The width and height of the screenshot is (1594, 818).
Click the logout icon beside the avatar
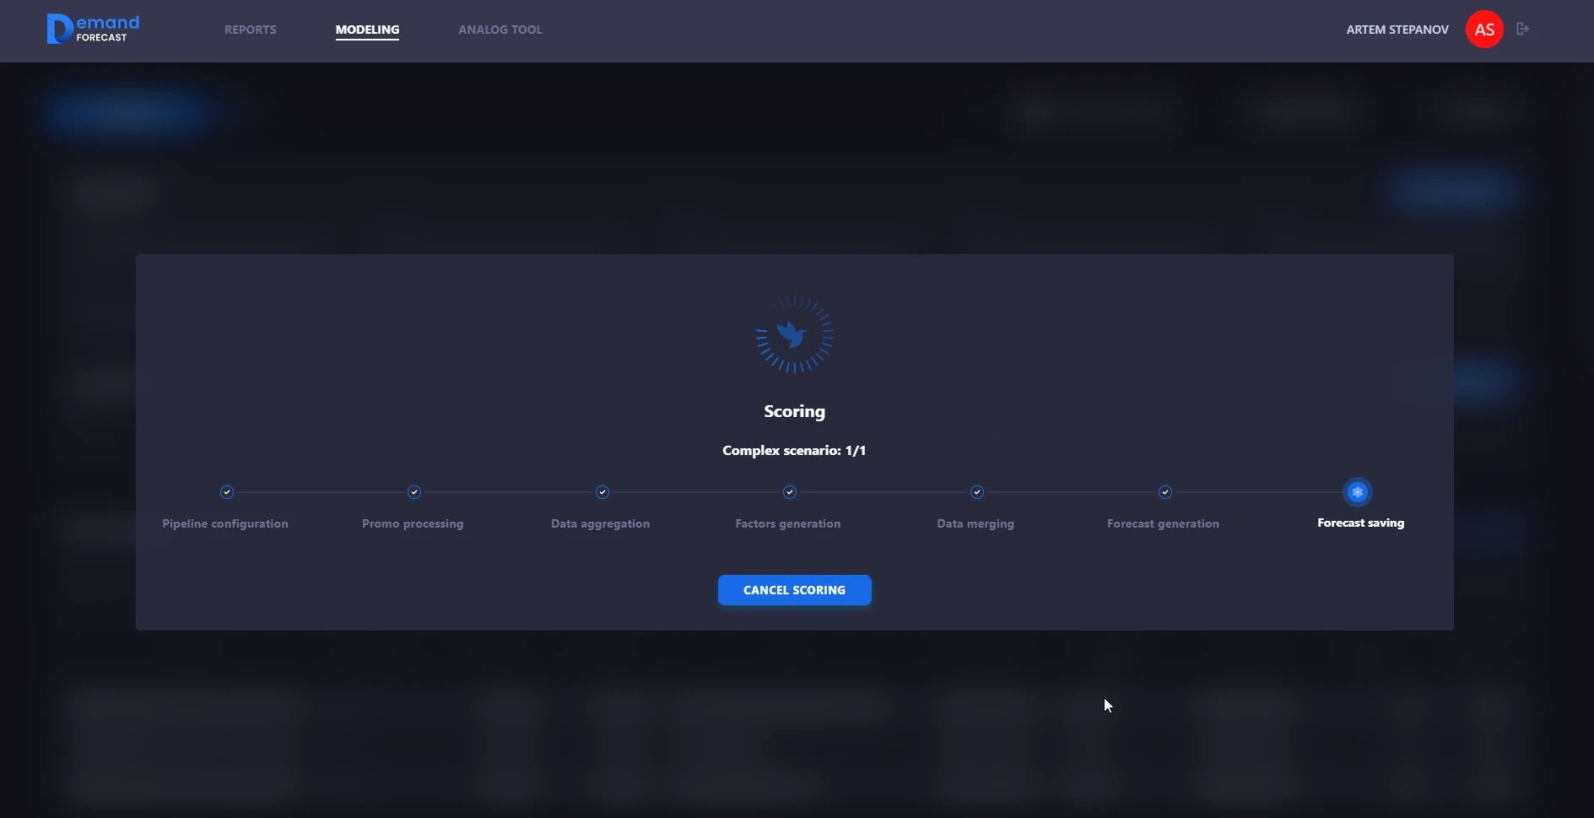point(1522,30)
